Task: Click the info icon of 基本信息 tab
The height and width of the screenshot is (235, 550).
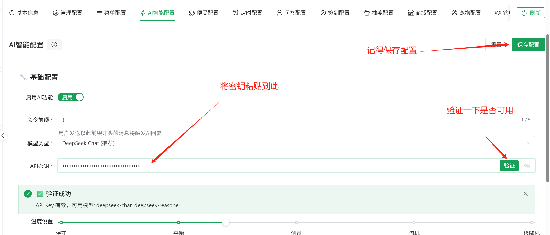Action: (x=12, y=13)
